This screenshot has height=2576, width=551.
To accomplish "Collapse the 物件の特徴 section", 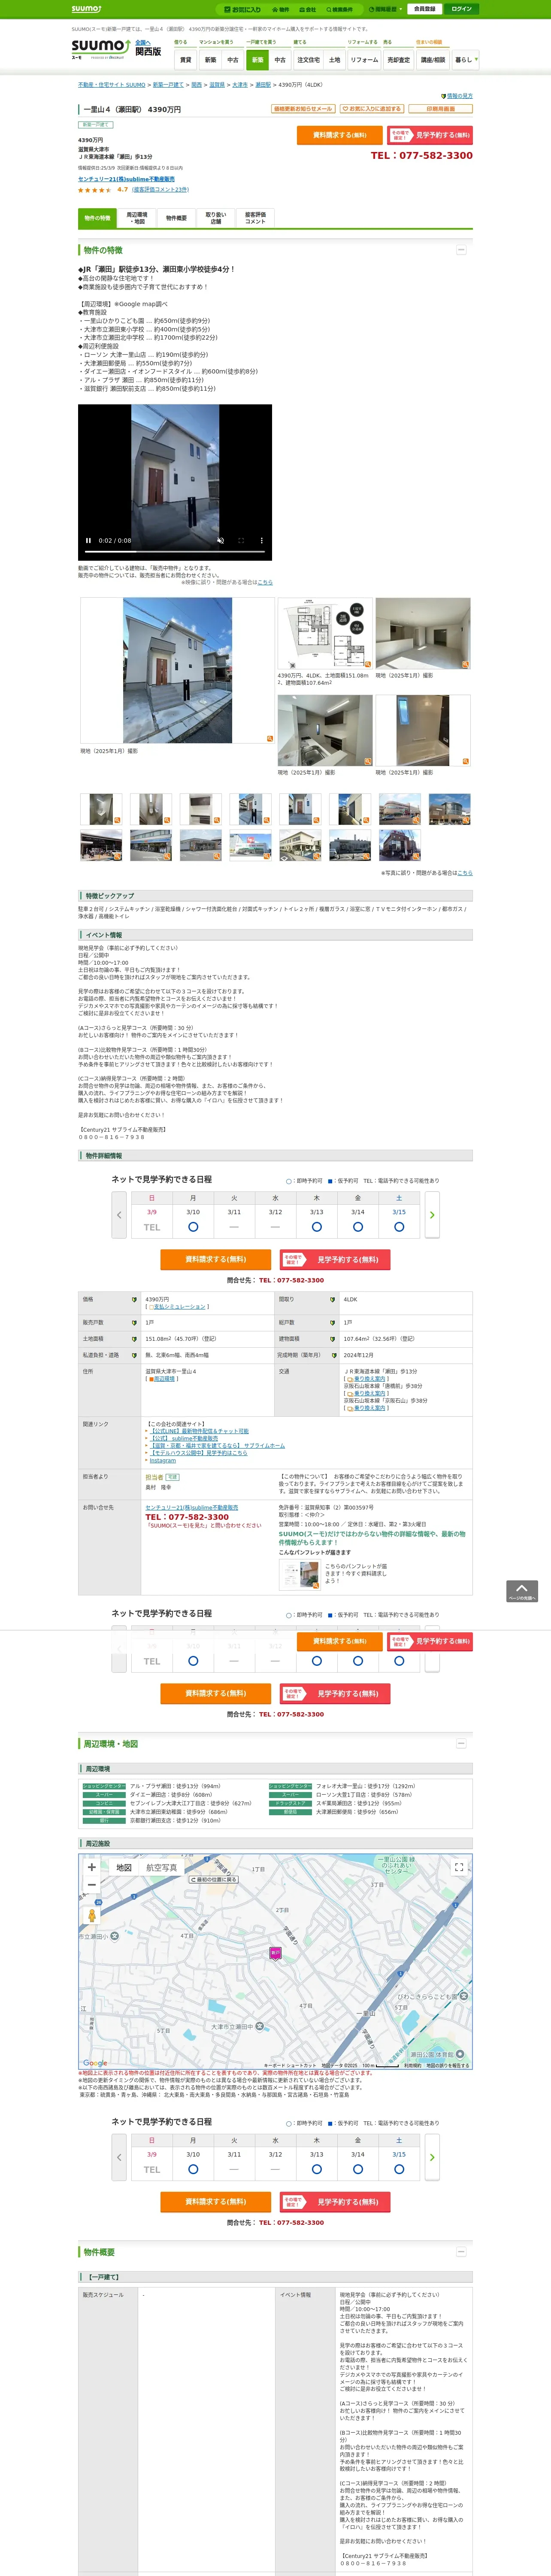I will pos(461,250).
